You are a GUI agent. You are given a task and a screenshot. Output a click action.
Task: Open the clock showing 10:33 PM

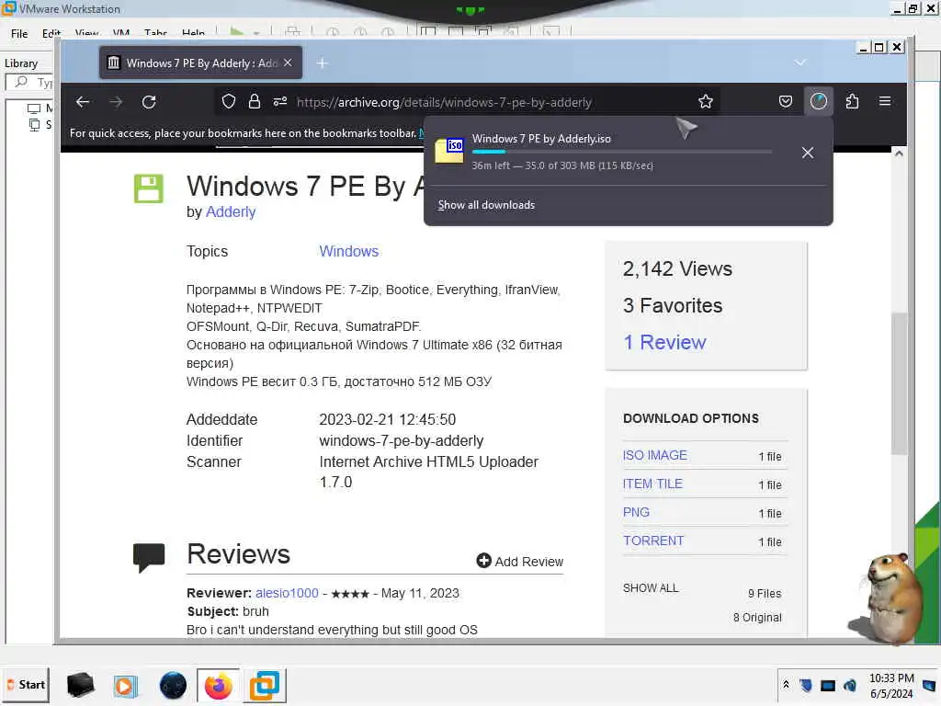(x=891, y=686)
